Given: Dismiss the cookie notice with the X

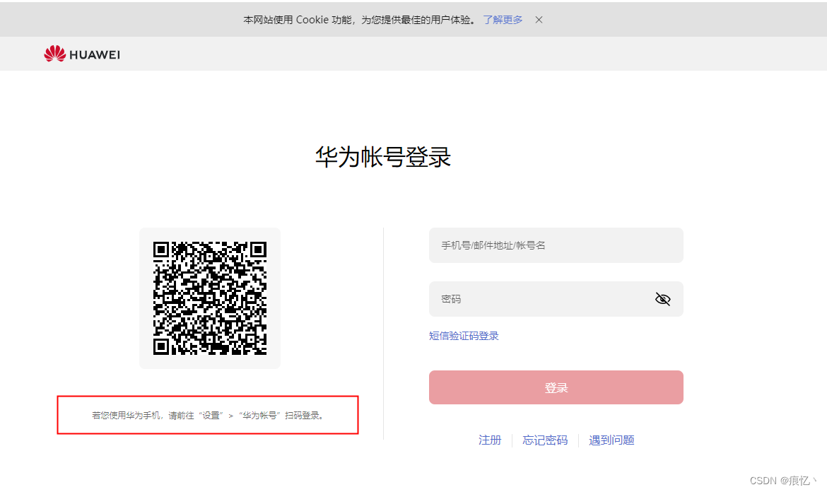Looking at the screenshot, I should point(539,20).
